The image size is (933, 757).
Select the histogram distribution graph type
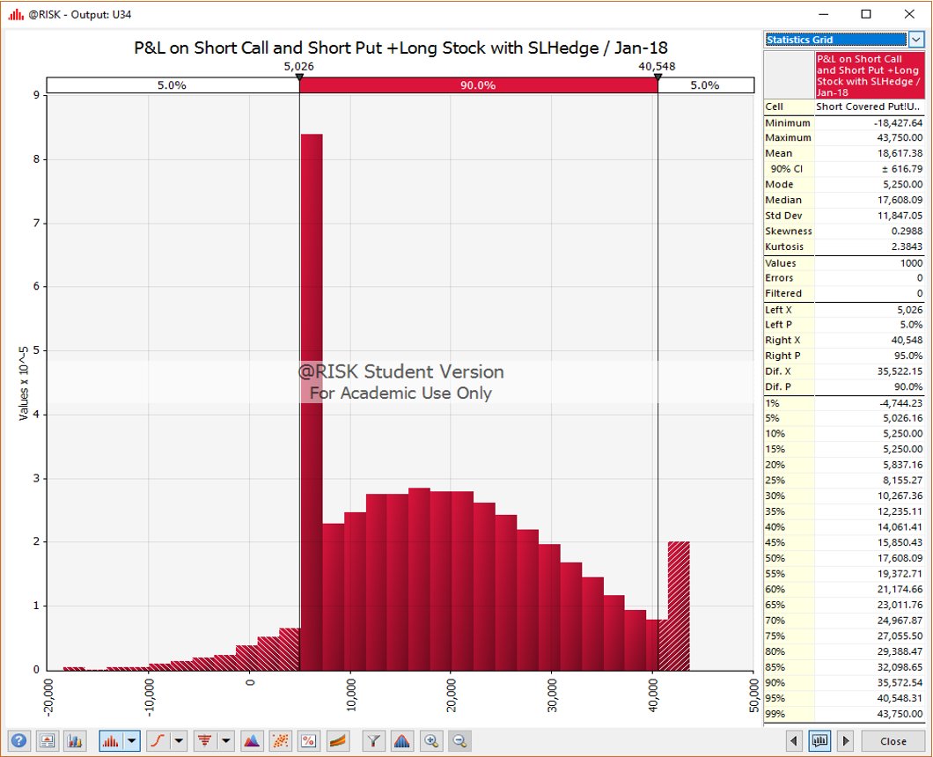point(111,741)
